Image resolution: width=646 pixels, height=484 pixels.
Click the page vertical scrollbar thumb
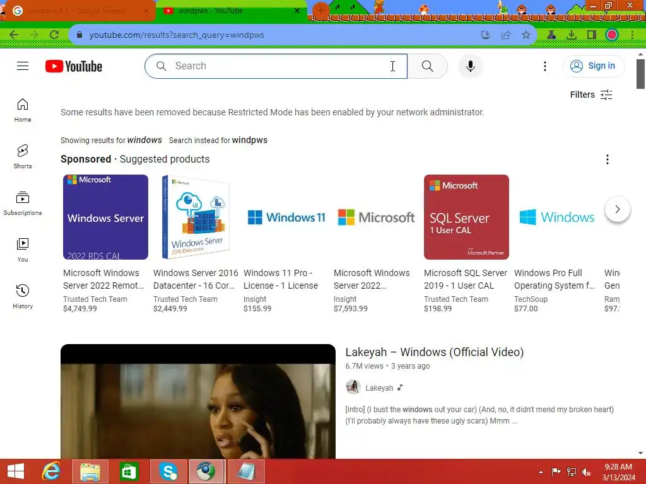640,74
